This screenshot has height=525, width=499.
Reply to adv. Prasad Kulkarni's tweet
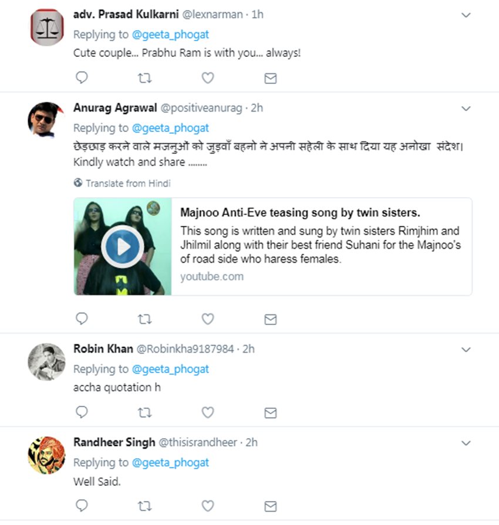(x=82, y=77)
